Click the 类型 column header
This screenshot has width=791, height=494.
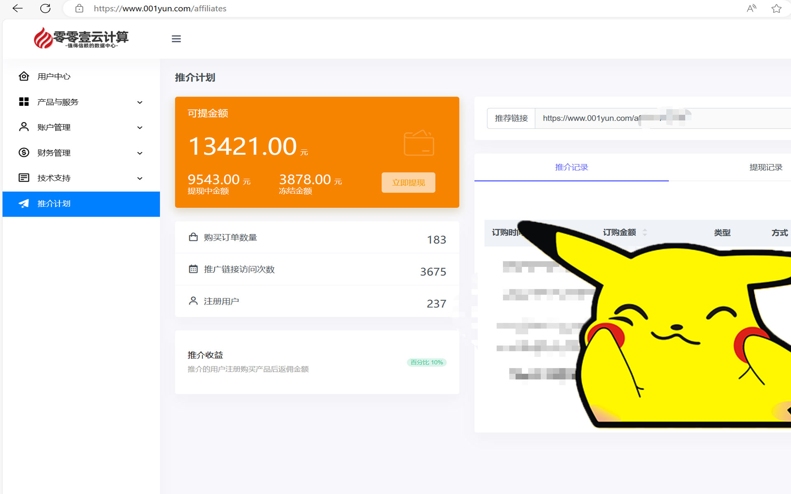[722, 233]
